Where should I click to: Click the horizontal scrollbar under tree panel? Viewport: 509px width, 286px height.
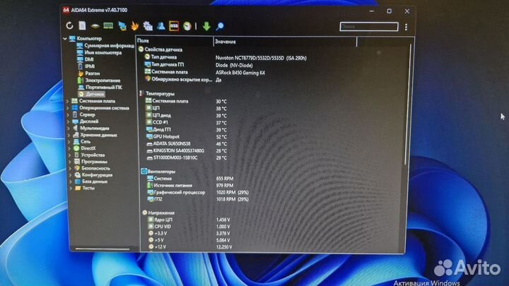(103, 249)
